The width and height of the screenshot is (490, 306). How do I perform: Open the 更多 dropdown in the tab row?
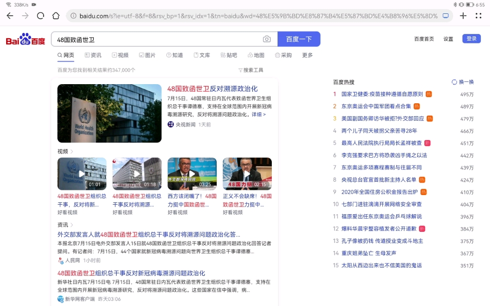click(x=307, y=55)
